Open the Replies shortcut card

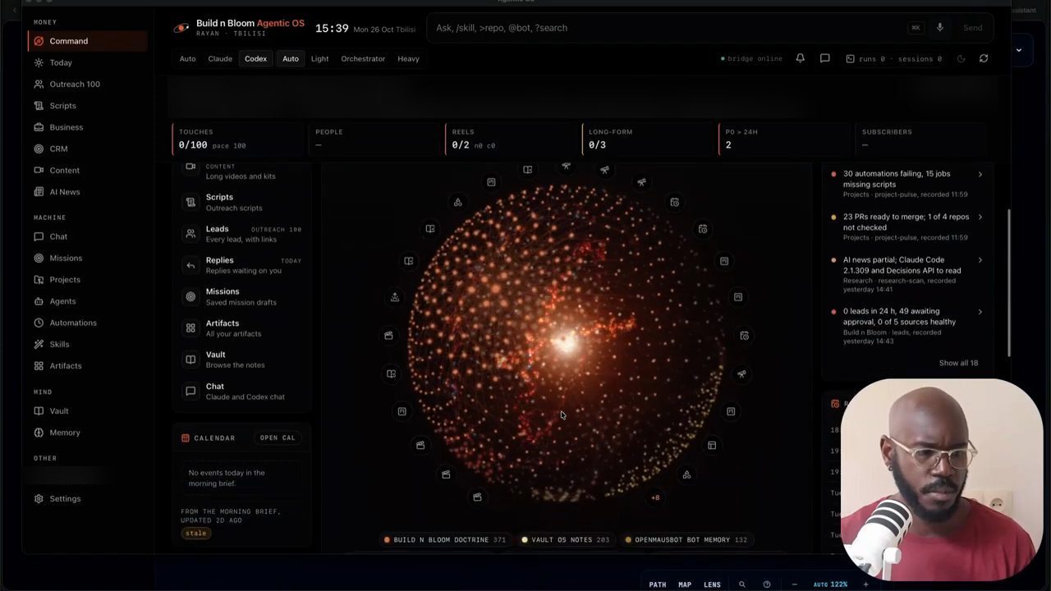click(x=242, y=265)
